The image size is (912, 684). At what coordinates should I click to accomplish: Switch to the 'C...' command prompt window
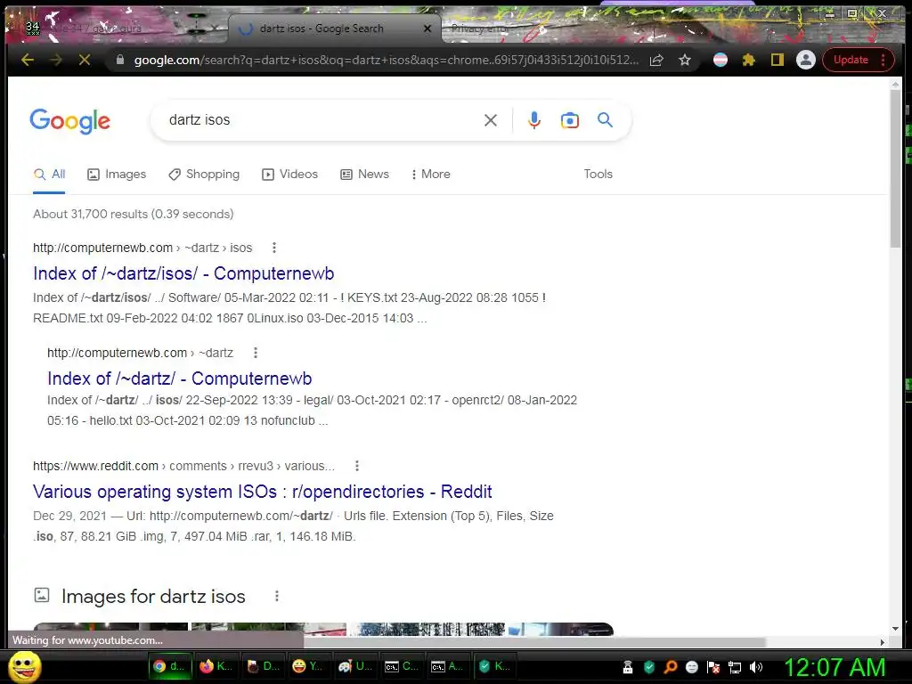tap(402, 666)
